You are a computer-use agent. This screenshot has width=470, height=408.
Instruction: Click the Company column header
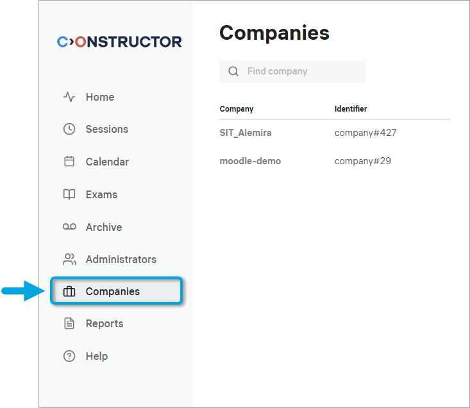(x=237, y=109)
